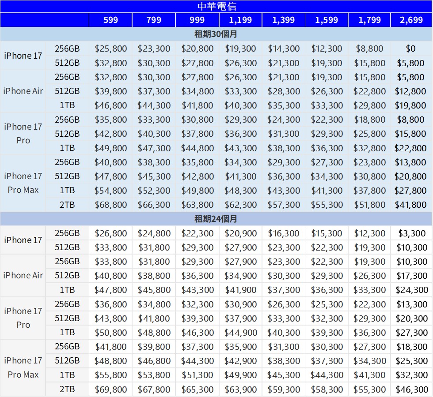Select the $57,300 price cell
This screenshot has height=397, width=433.
(284, 205)
